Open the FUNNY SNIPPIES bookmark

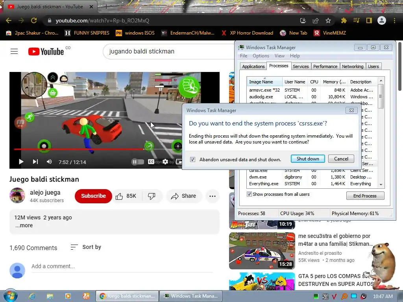tap(87, 33)
